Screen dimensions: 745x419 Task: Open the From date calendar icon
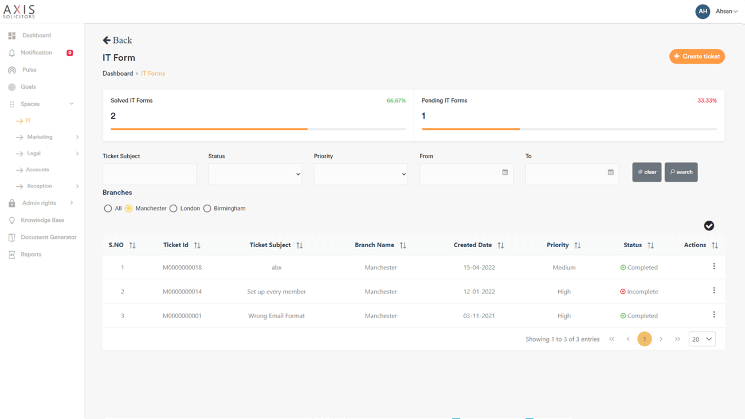(505, 172)
